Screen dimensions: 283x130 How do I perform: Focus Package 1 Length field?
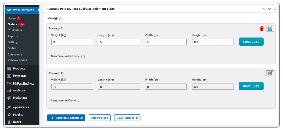(x=119, y=42)
